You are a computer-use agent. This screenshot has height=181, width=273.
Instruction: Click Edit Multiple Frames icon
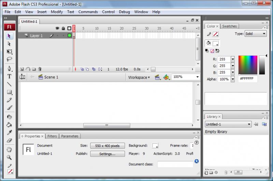pyautogui.click(x=94, y=69)
